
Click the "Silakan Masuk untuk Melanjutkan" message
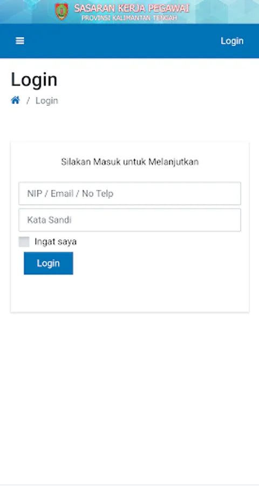[x=129, y=162]
